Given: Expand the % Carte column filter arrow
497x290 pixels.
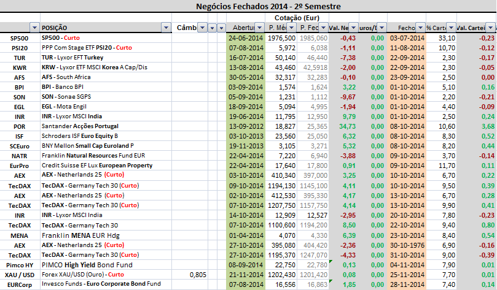Looking at the screenshot, I should [x=451, y=28].
